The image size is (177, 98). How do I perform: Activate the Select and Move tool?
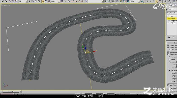43,1
